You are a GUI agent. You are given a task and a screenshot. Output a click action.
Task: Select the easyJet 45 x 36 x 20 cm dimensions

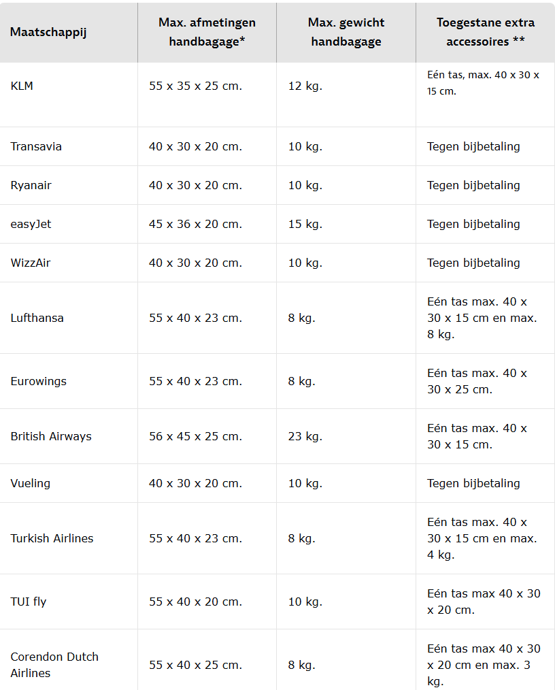(x=195, y=224)
